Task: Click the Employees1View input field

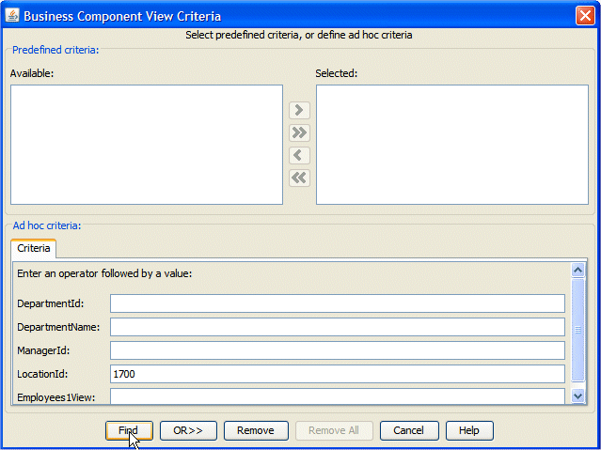Action: (x=338, y=396)
